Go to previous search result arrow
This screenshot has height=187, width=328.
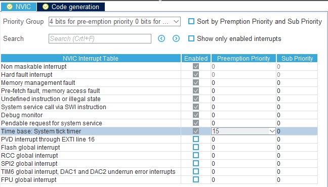pyautogui.click(x=161, y=38)
